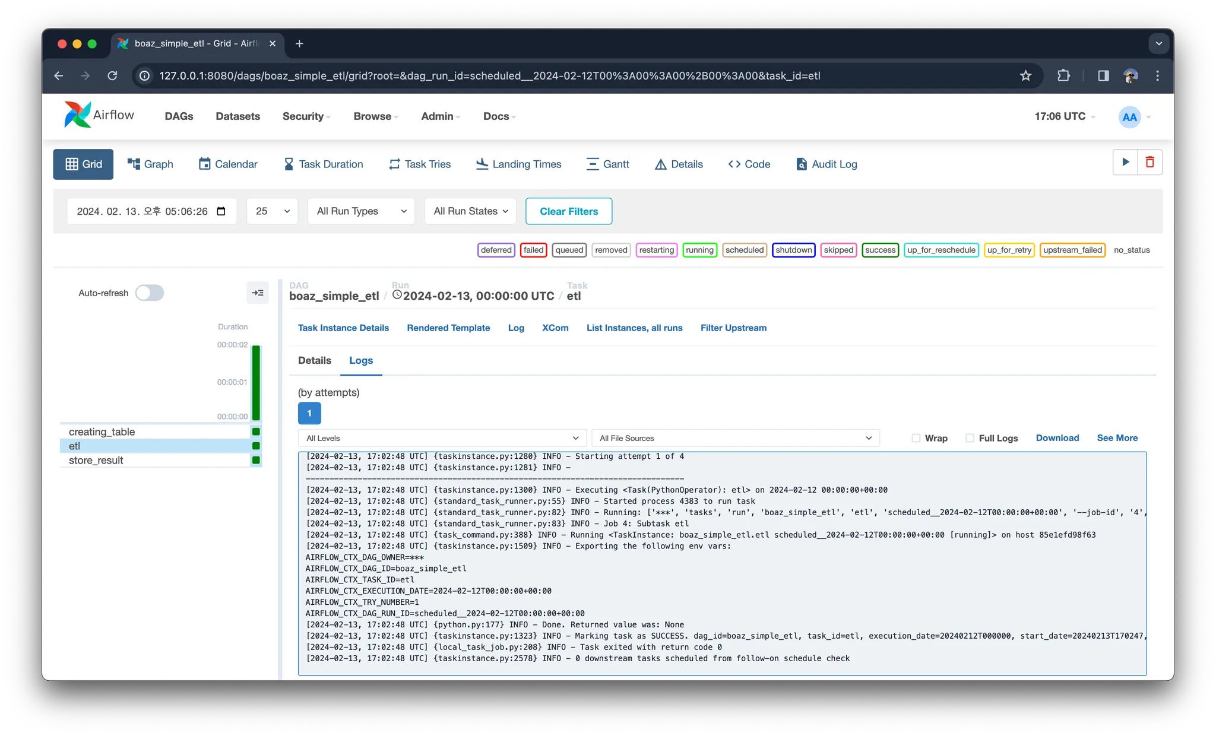Click the green store_result task status square

click(x=256, y=460)
